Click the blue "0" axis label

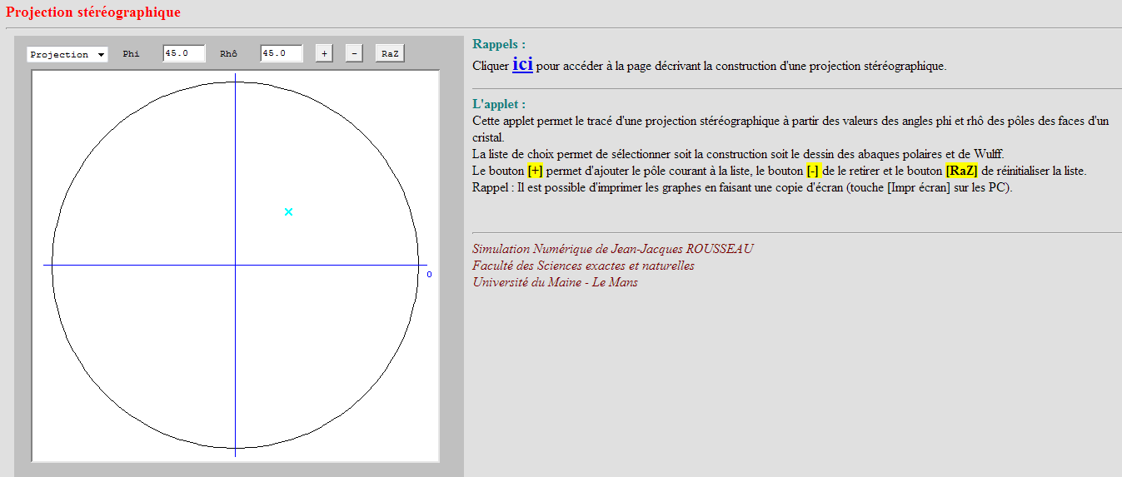point(429,274)
